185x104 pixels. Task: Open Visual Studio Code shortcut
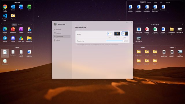pyautogui.click(x=5, y=17)
